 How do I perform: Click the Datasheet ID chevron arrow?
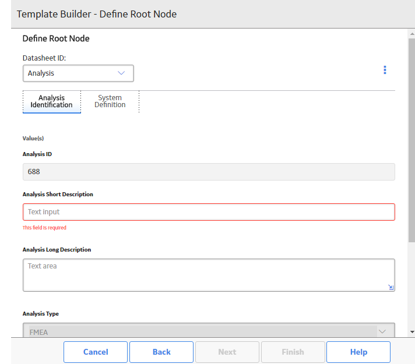[121, 73]
